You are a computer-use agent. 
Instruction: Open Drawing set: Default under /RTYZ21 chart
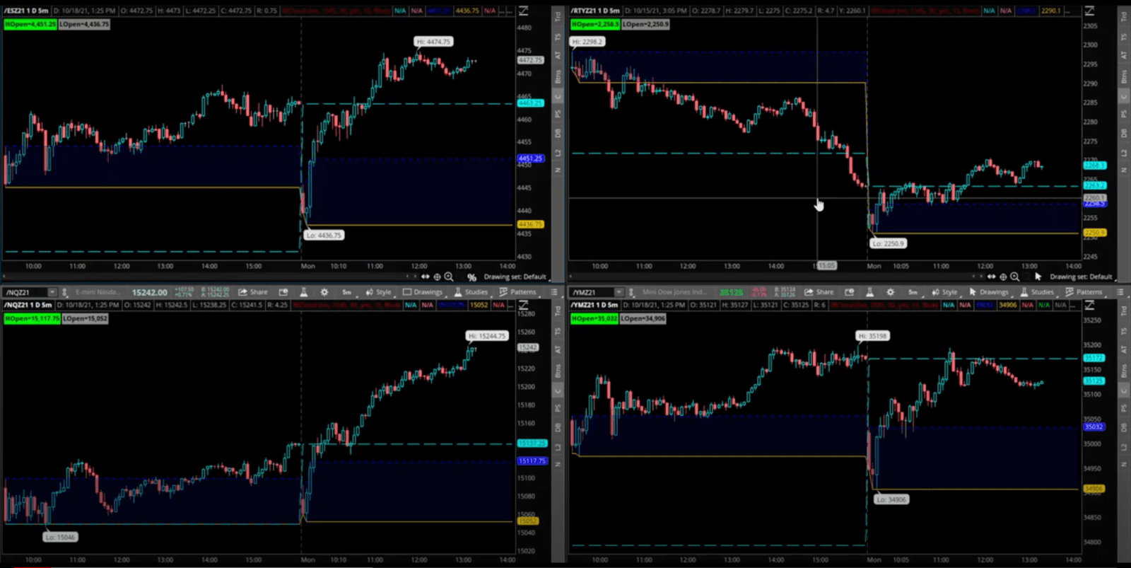1081,277
